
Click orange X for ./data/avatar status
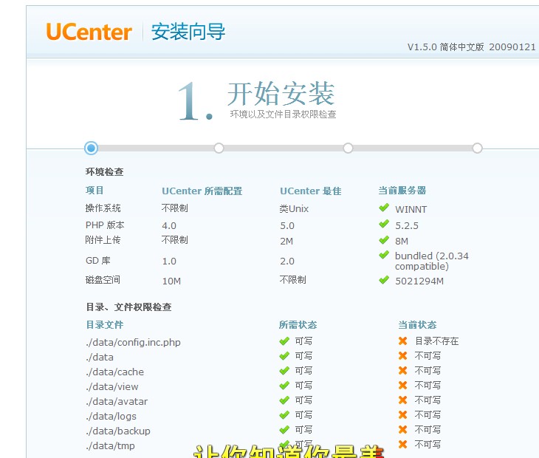point(402,400)
